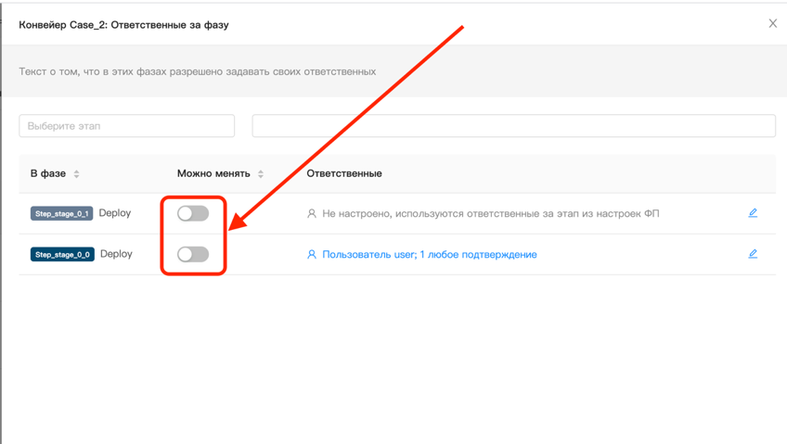Close the Ответственные за фазу dialog
This screenshot has height=444, width=787.
click(772, 23)
